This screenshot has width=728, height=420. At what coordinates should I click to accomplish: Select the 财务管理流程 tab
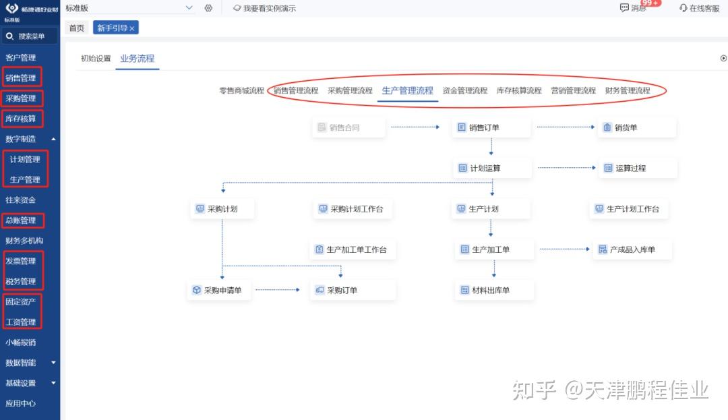click(x=628, y=90)
